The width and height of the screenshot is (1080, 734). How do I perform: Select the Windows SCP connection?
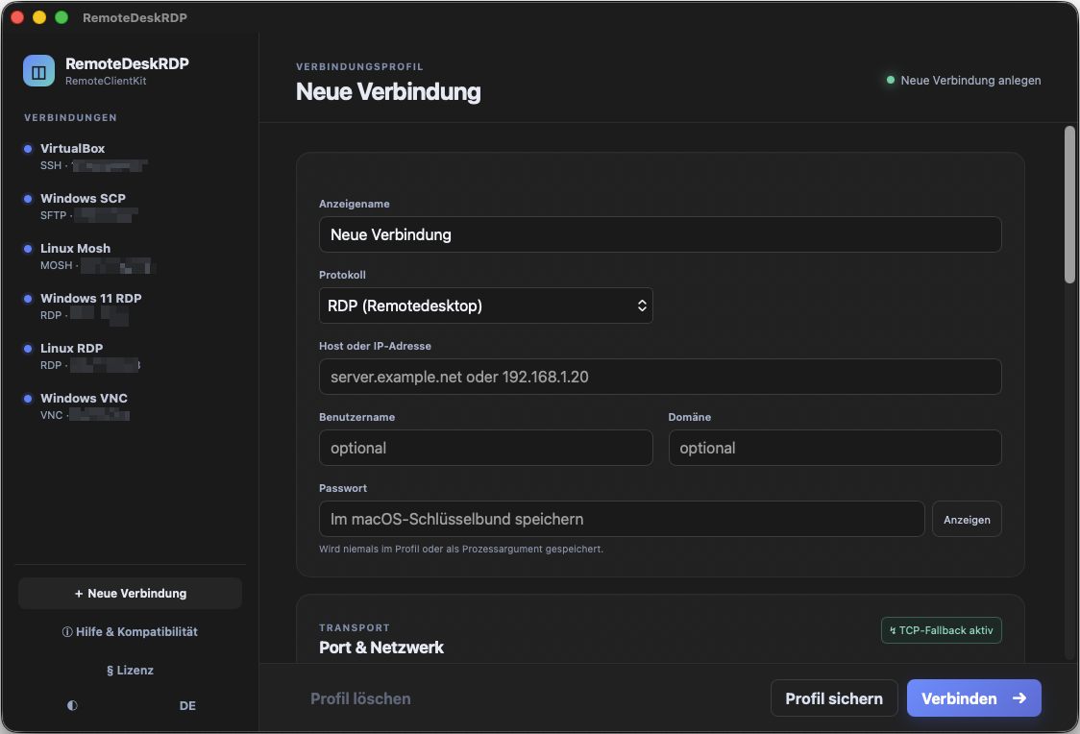[x=130, y=207]
